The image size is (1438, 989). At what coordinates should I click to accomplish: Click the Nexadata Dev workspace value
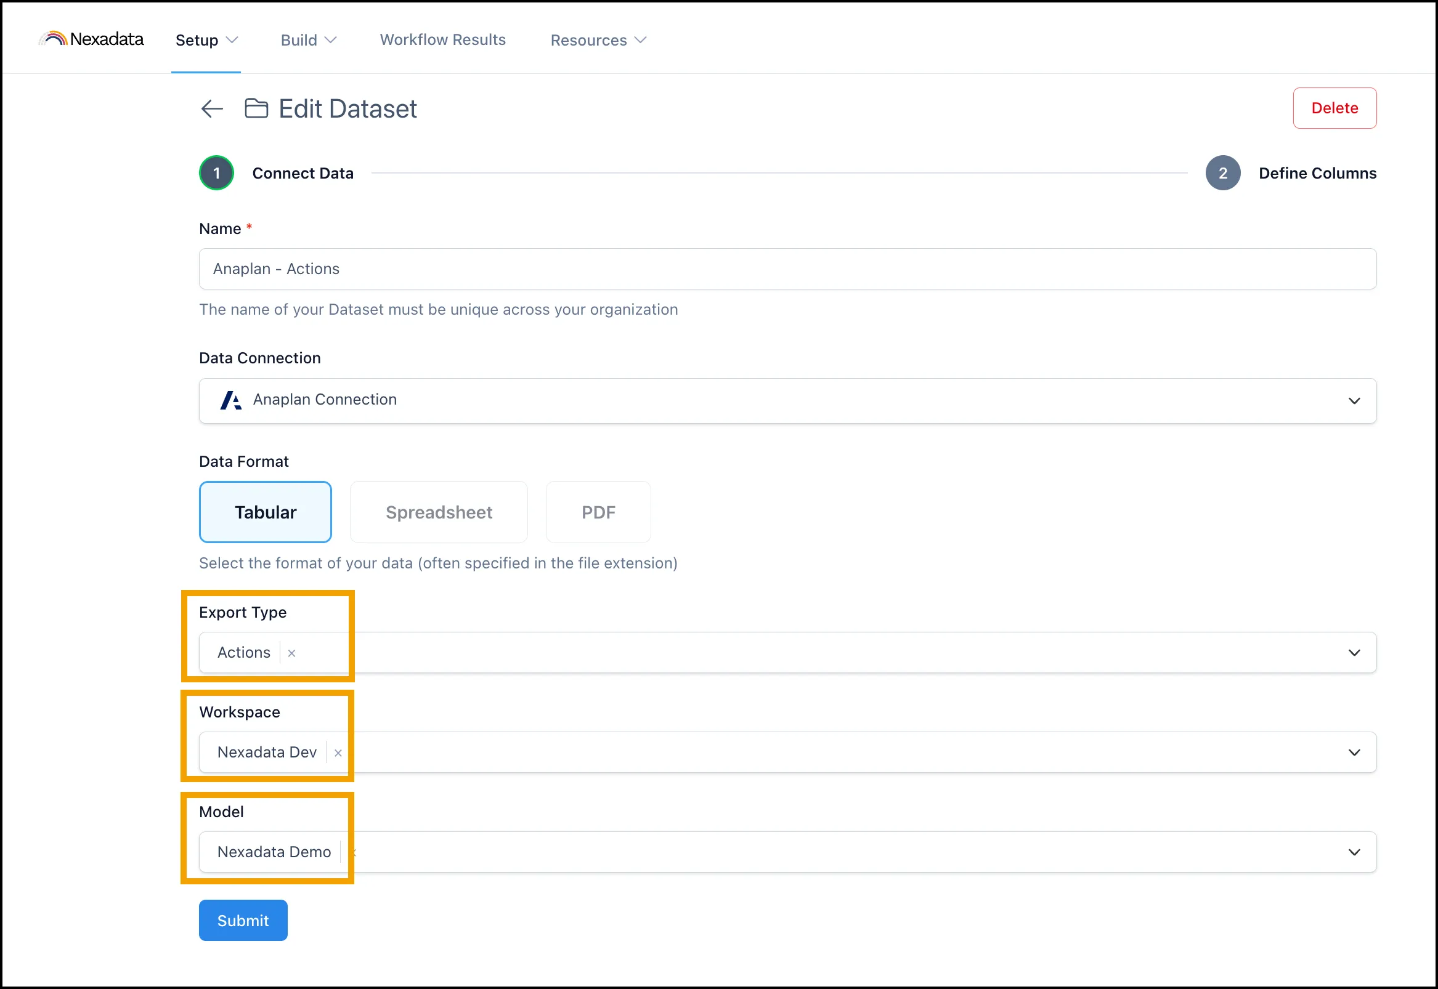[x=267, y=753]
